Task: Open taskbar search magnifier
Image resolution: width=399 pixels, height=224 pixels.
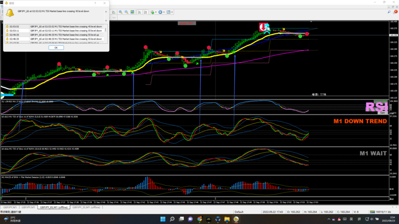Action: click(x=172, y=219)
